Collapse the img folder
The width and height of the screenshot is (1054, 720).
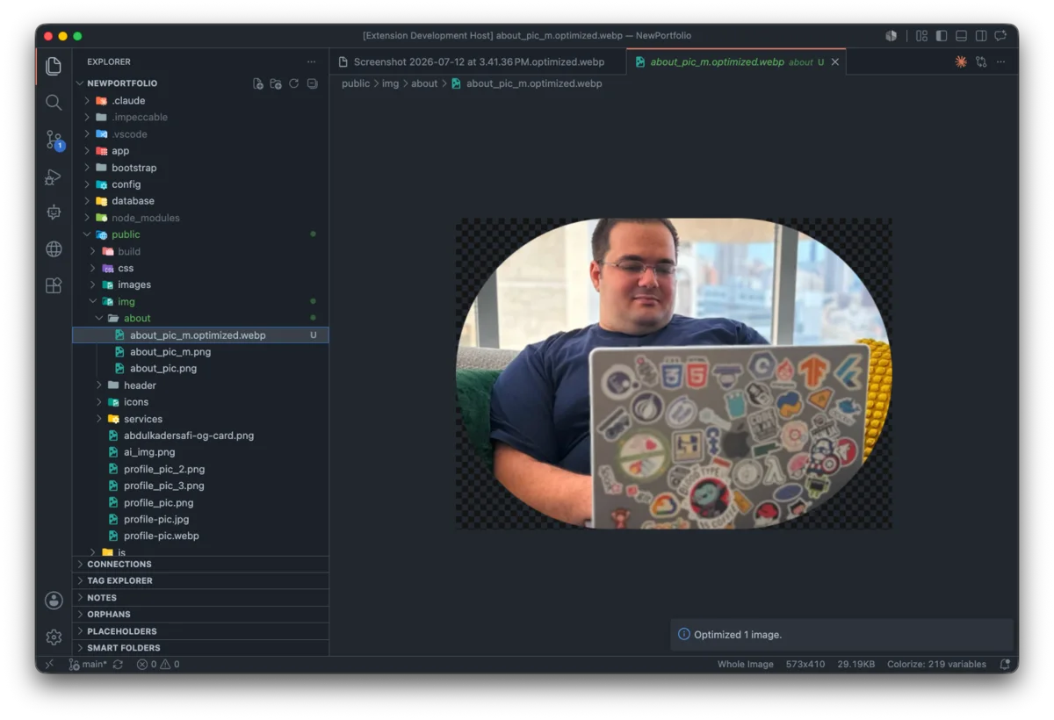200,301
